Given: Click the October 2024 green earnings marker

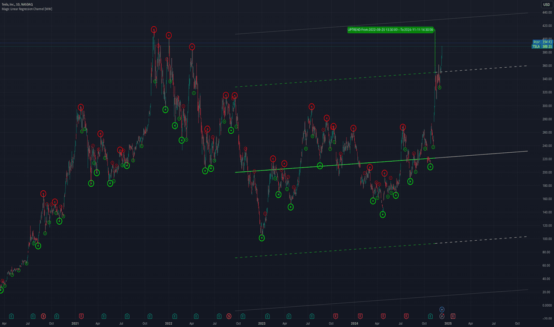Looking at the screenshot, I should 430,316.
